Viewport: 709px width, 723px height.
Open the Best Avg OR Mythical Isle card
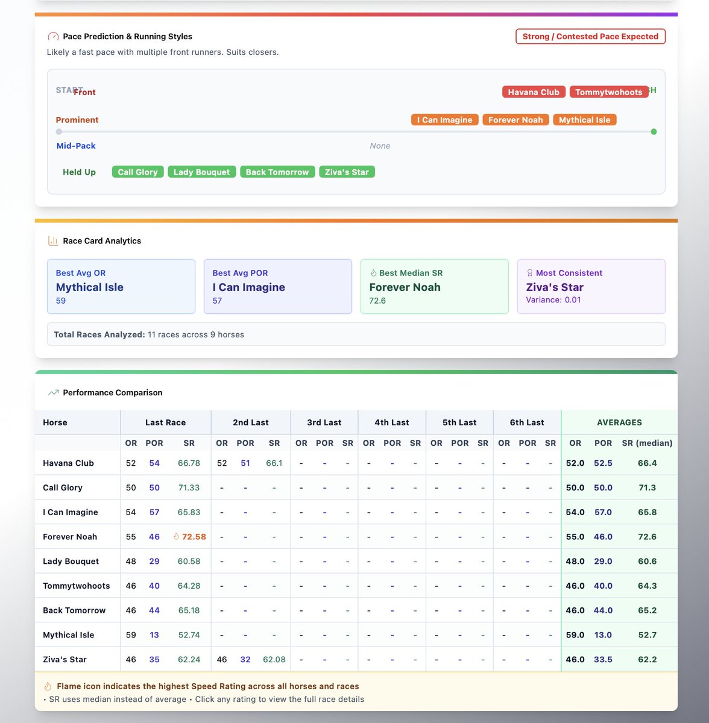pyautogui.click(x=121, y=287)
